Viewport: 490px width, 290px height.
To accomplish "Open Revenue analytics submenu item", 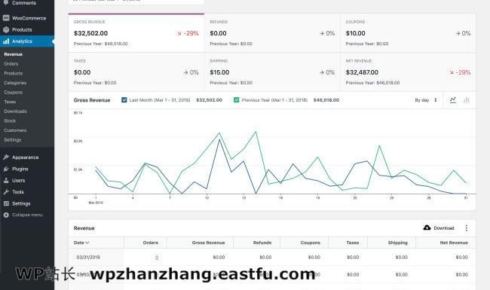I will 13,54.
